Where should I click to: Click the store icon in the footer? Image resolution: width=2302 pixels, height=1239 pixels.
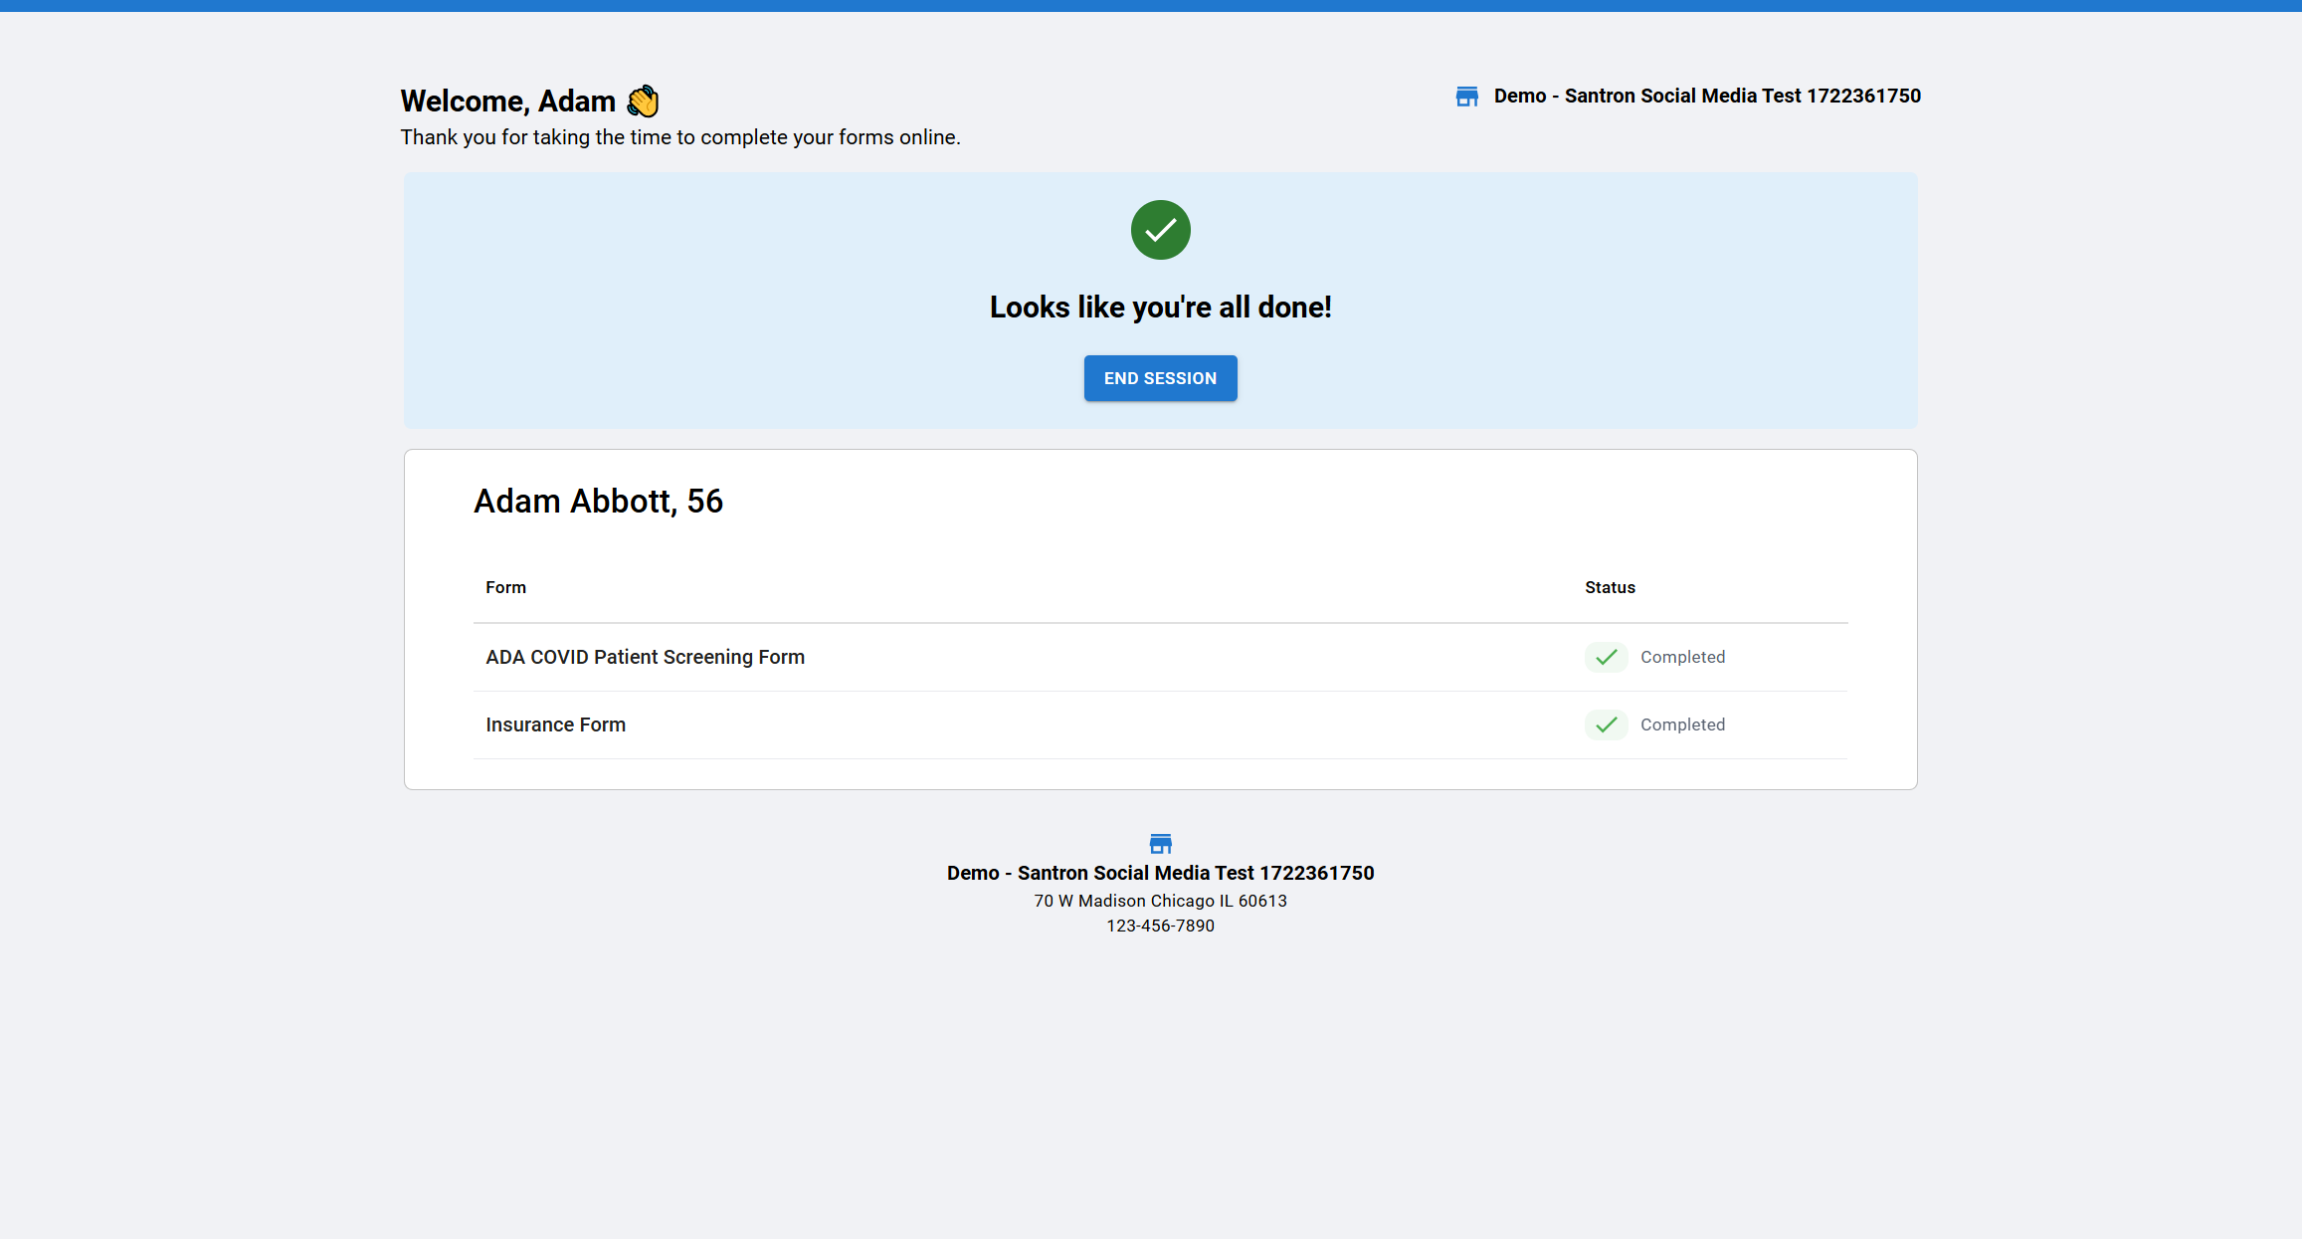pyautogui.click(x=1160, y=844)
